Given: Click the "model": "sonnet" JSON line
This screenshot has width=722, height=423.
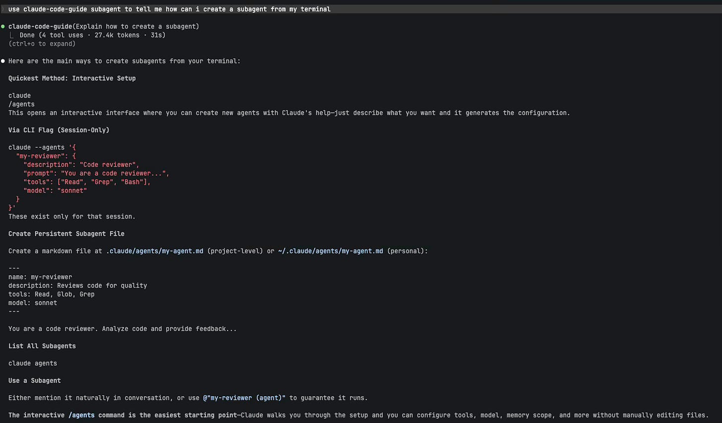Looking at the screenshot, I should (x=55, y=190).
